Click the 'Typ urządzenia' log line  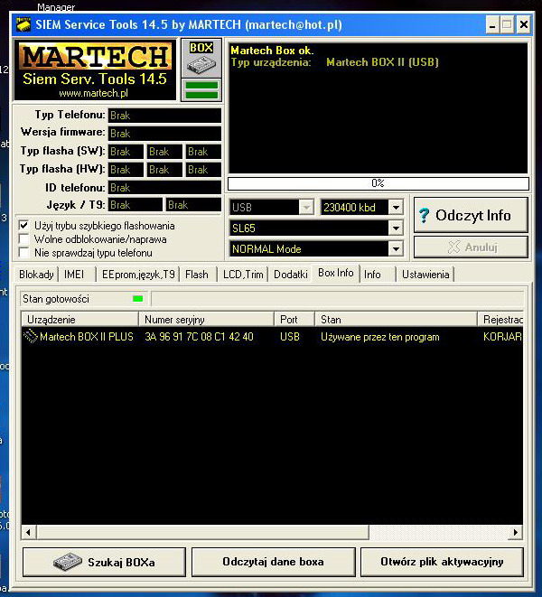click(334, 62)
